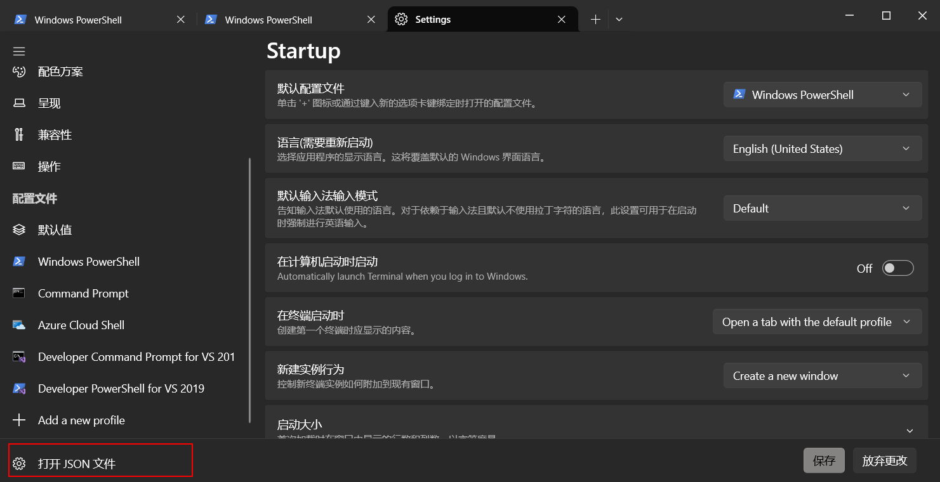Viewport: 940px width, 482px height.
Task: Click the 兼容性 compatibility icon
Action: click(x=19, y=134)
